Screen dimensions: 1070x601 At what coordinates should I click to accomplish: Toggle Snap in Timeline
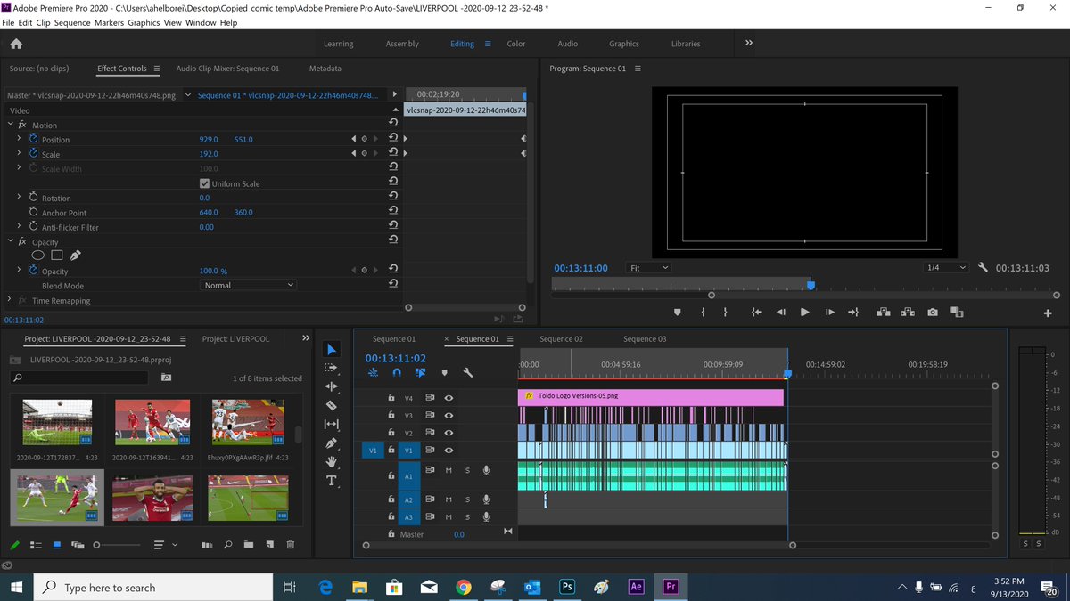pos(397,373)
